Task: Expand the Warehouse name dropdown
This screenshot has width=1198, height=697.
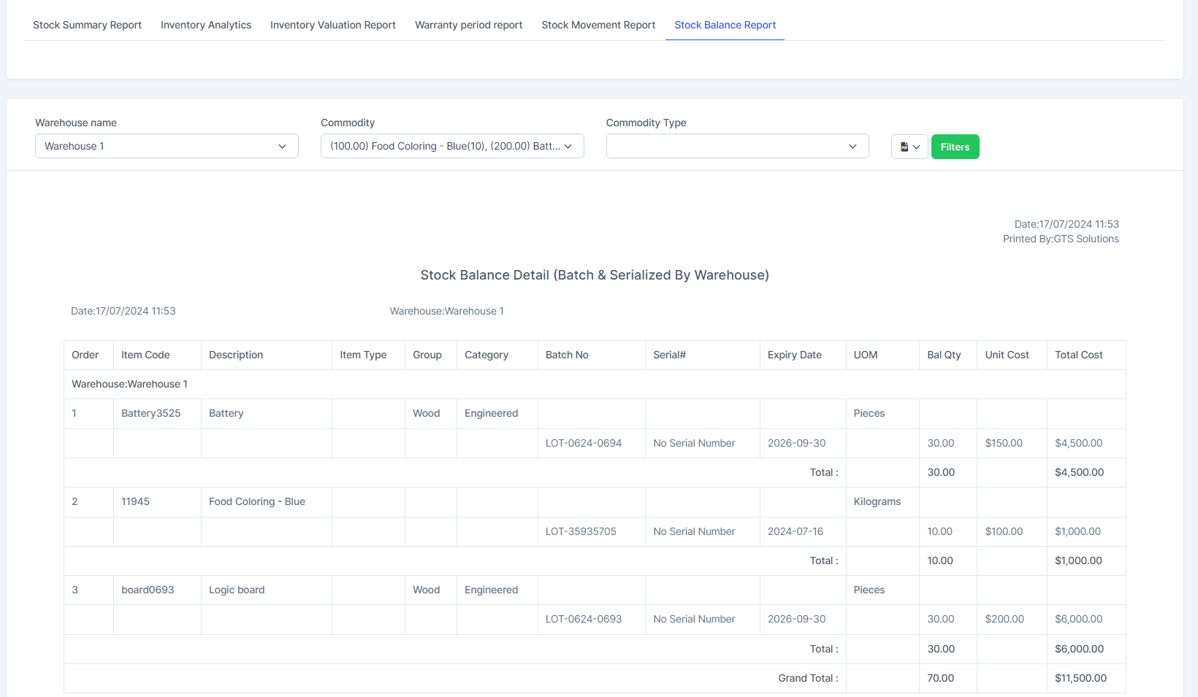Action: point(167,146)
